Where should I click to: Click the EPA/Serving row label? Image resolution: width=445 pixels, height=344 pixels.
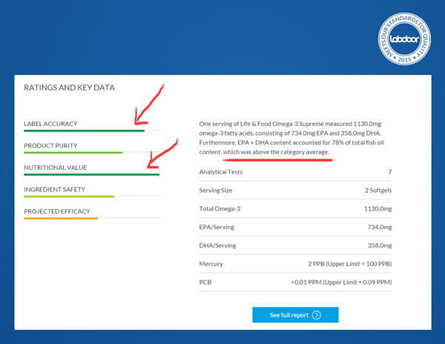click(x=217, y=227)
